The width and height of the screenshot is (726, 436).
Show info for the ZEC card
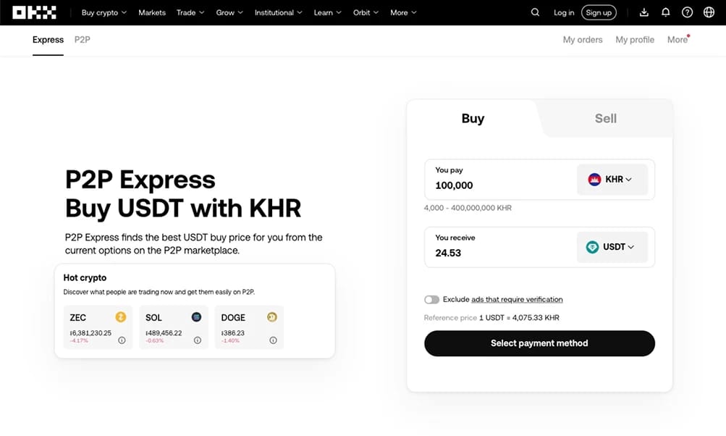(x=122, y=340)
